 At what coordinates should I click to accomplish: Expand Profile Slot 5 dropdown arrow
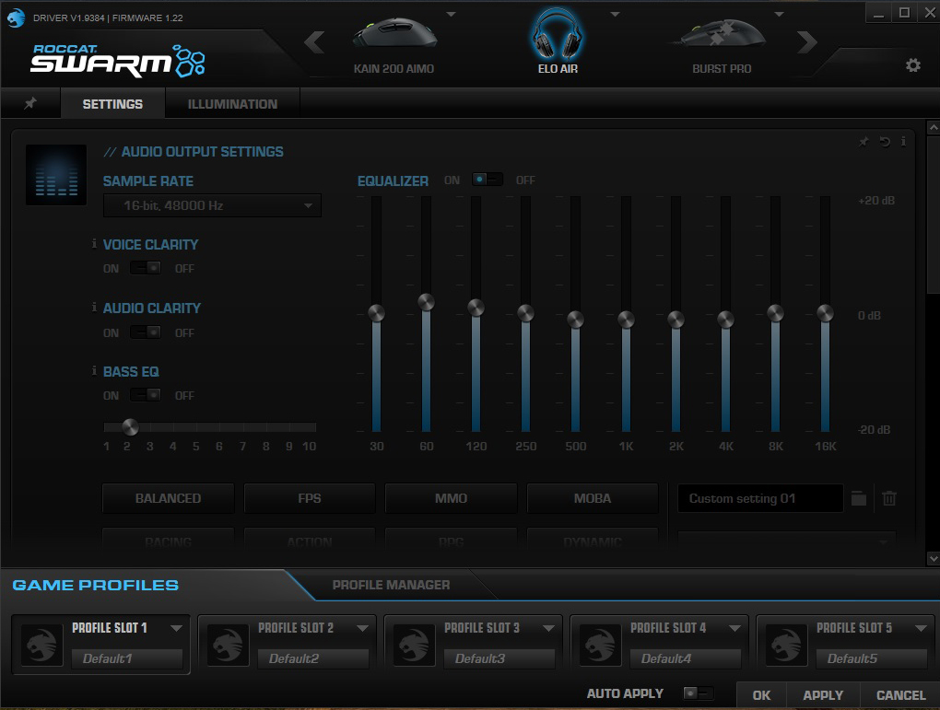pos(921,628)
